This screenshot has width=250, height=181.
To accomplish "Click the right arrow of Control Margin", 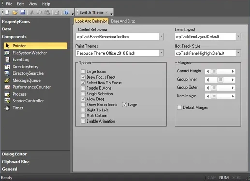I will [232, 71].
